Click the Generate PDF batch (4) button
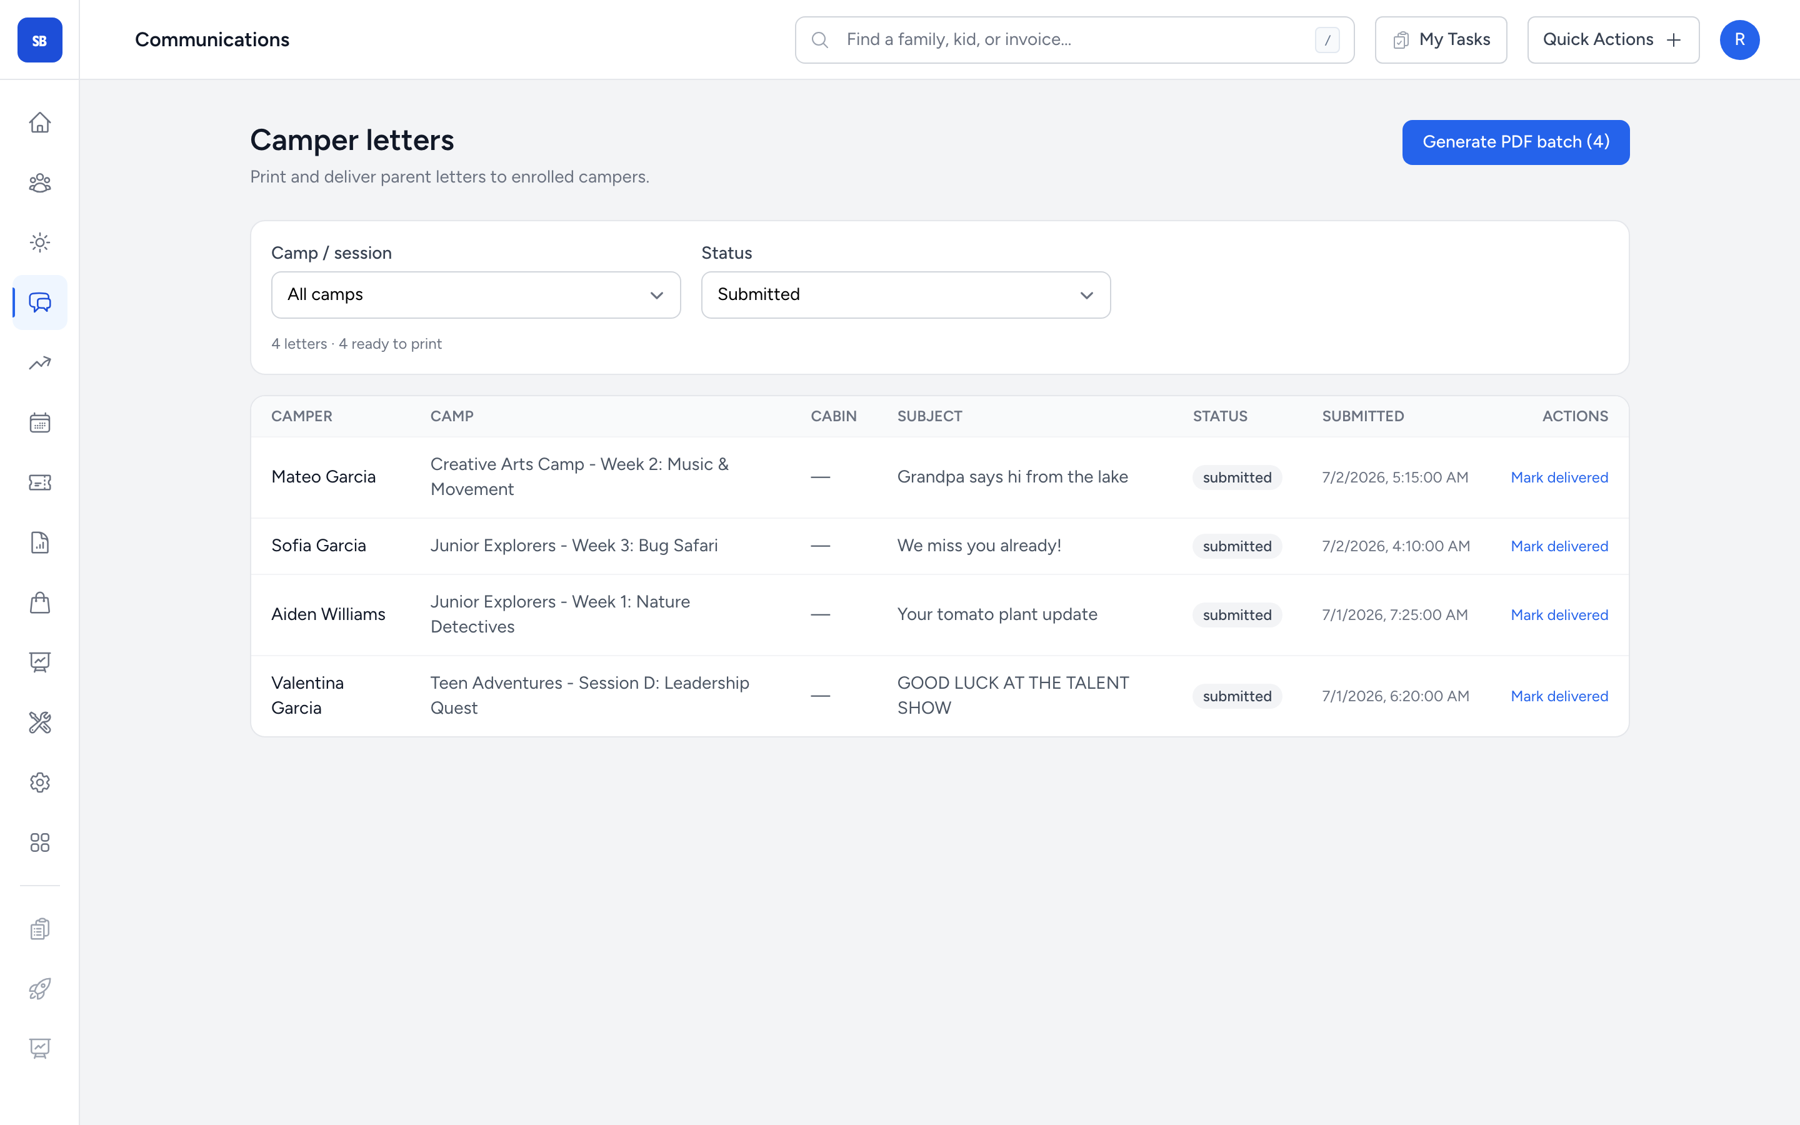This screenshot has height=1125, width=1800. (x=1516, y=142)
